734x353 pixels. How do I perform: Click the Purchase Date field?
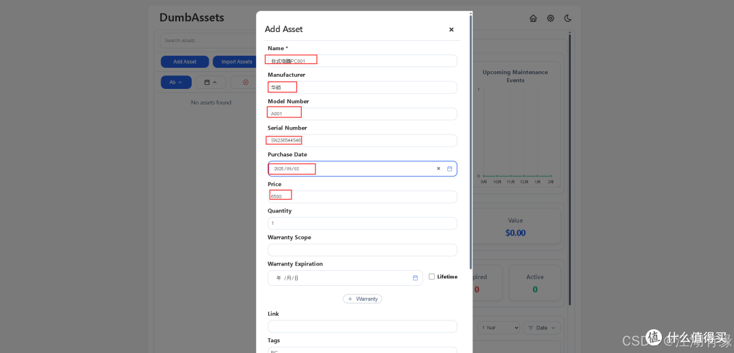pos(362,169)
